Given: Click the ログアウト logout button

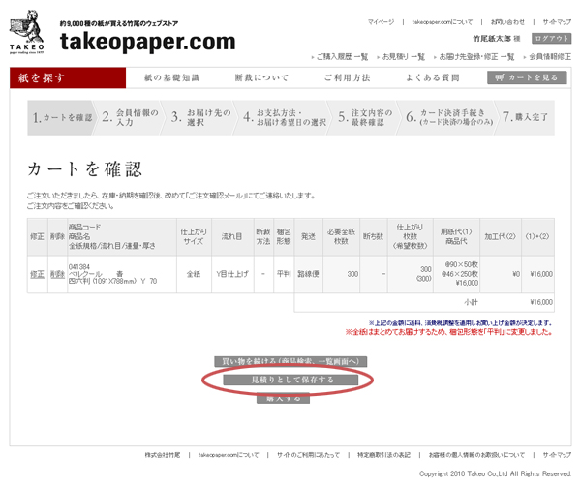Looking at the screenshot, I should (551, 39).
